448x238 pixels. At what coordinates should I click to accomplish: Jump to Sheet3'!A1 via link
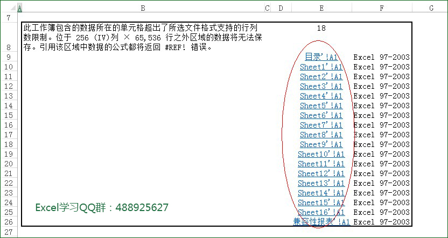[x=321, y=86]
